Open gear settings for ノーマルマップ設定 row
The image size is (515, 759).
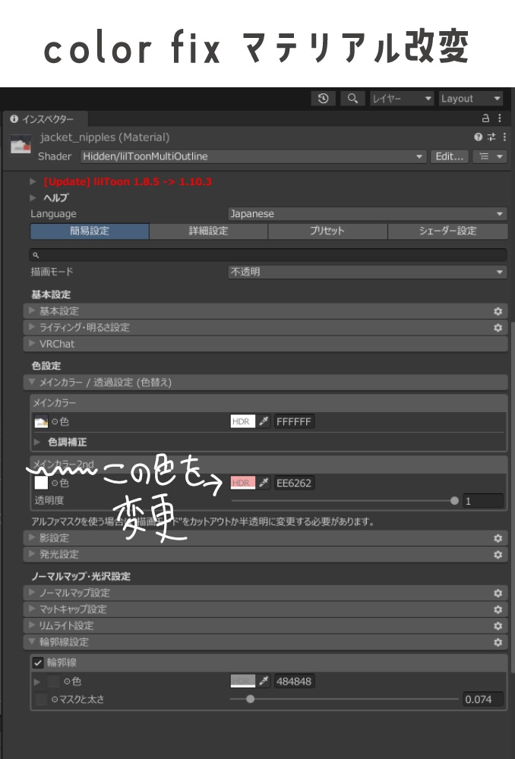(498, 593)
